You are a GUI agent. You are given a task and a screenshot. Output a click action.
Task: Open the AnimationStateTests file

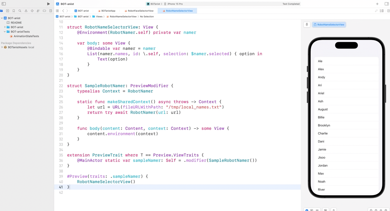[x=24, y=36]
